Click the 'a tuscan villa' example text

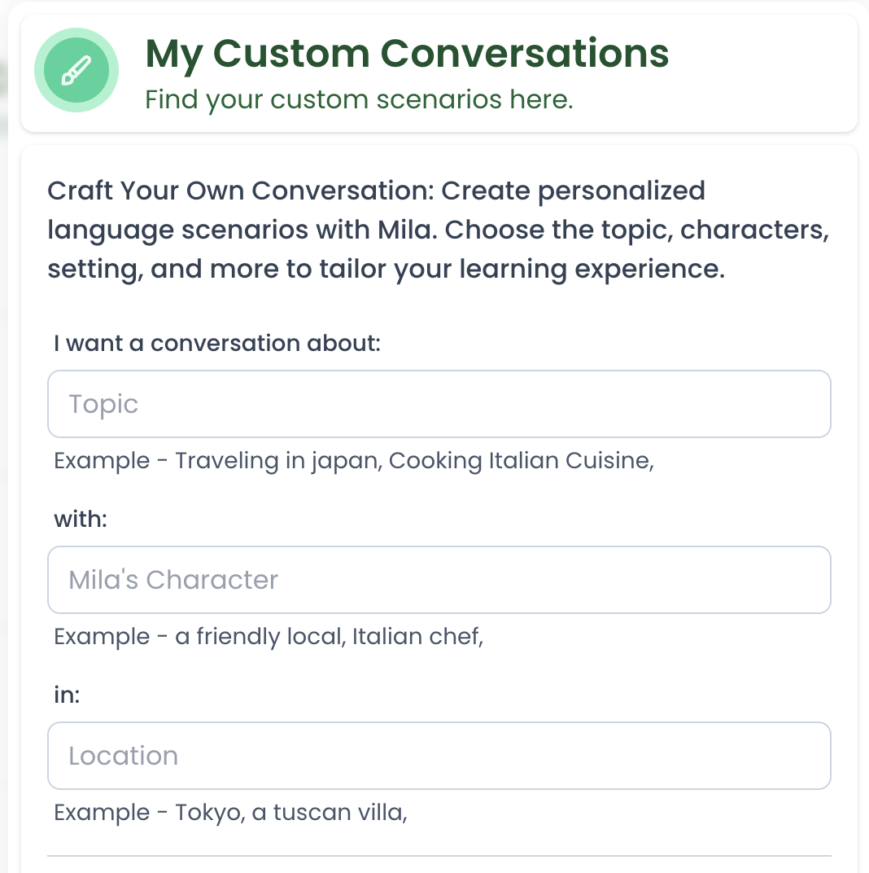(x=329, y=813)
